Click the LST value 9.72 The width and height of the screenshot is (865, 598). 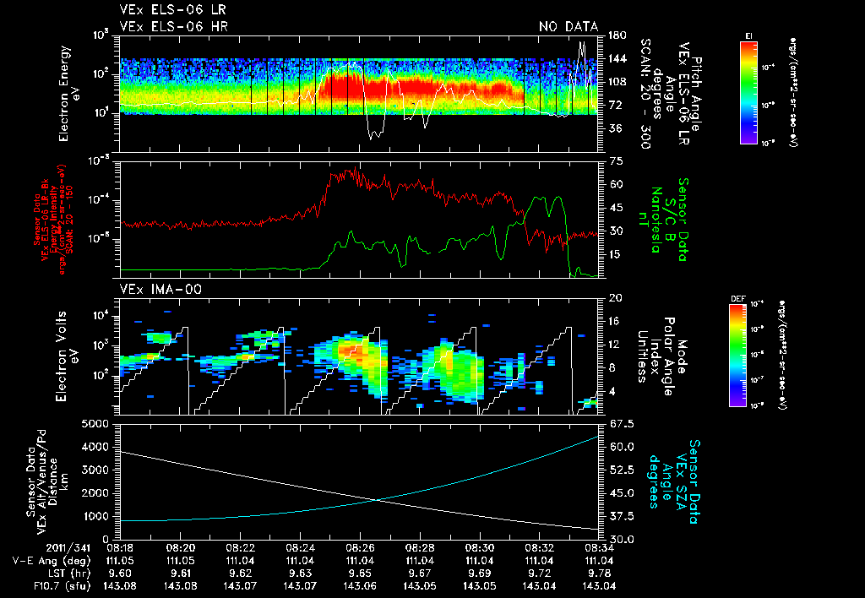(539, 574)
